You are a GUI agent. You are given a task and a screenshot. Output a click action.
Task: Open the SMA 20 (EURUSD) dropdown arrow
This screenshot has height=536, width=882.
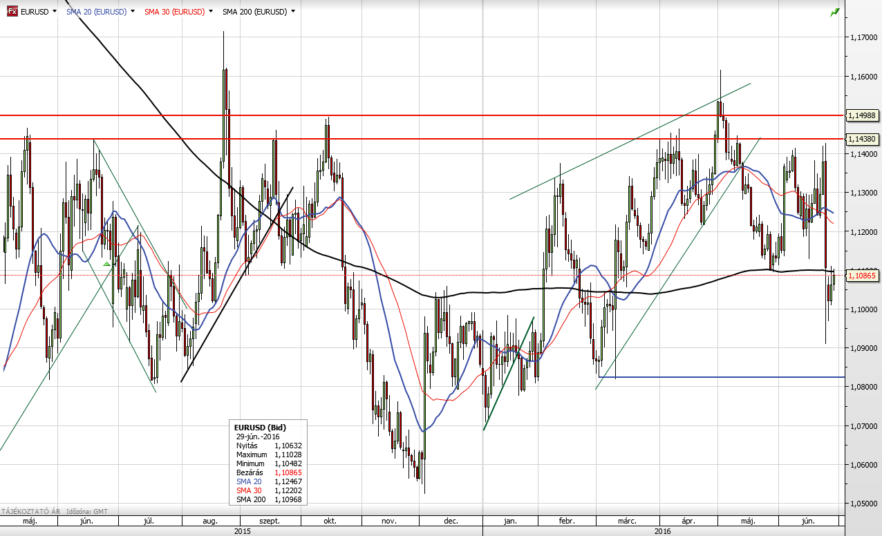point(132,12)
